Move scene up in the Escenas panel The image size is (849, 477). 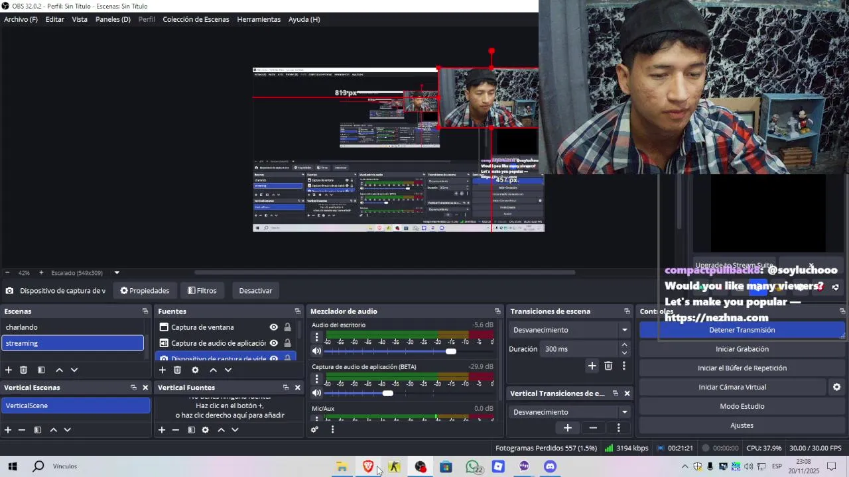point(59,370)
